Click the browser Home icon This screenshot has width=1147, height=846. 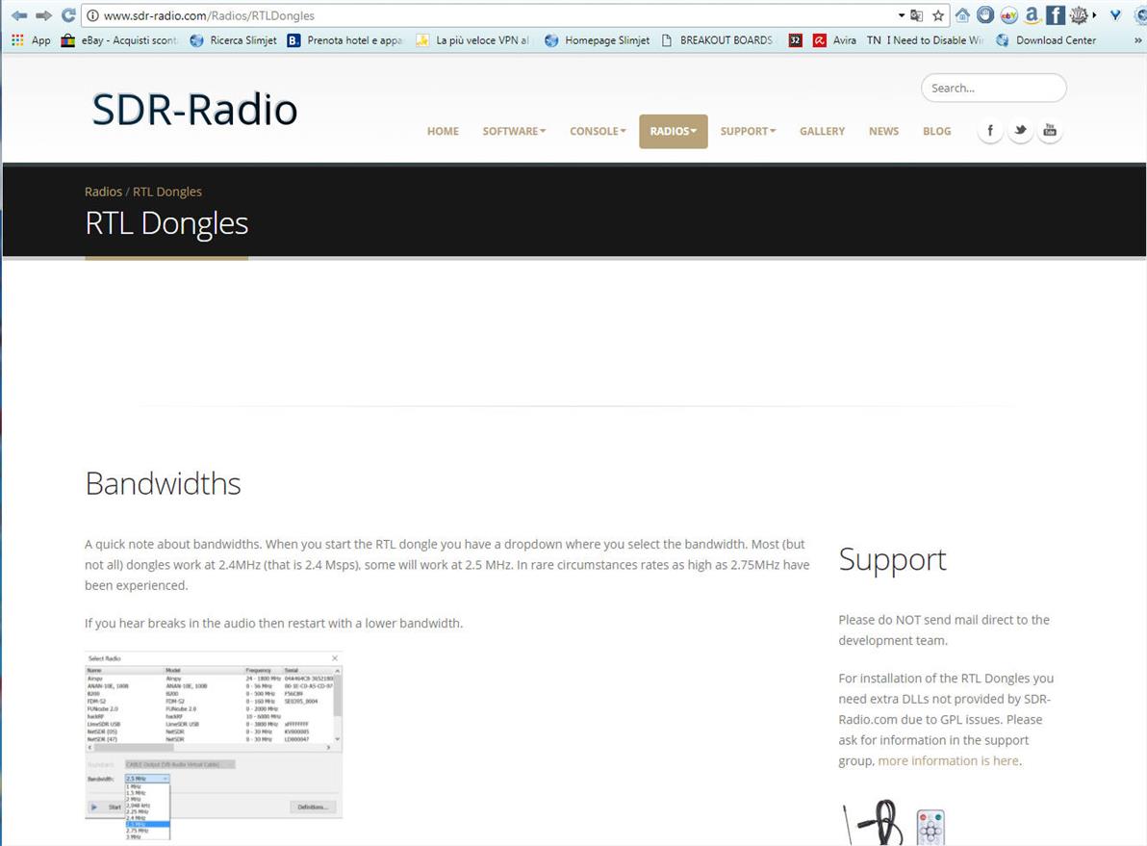click(x=962, y=14)
